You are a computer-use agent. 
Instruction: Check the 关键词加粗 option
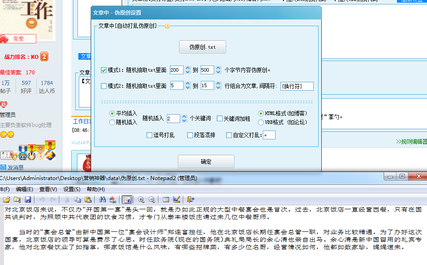(x=219, y=118)
